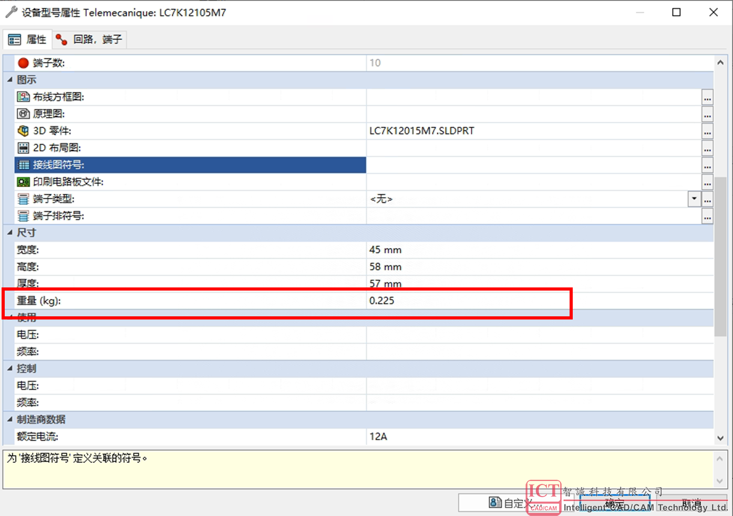This screenshot has width=733, height=516.
Task: Open the 原理图 browse ... button
Action: pos(707,114)
